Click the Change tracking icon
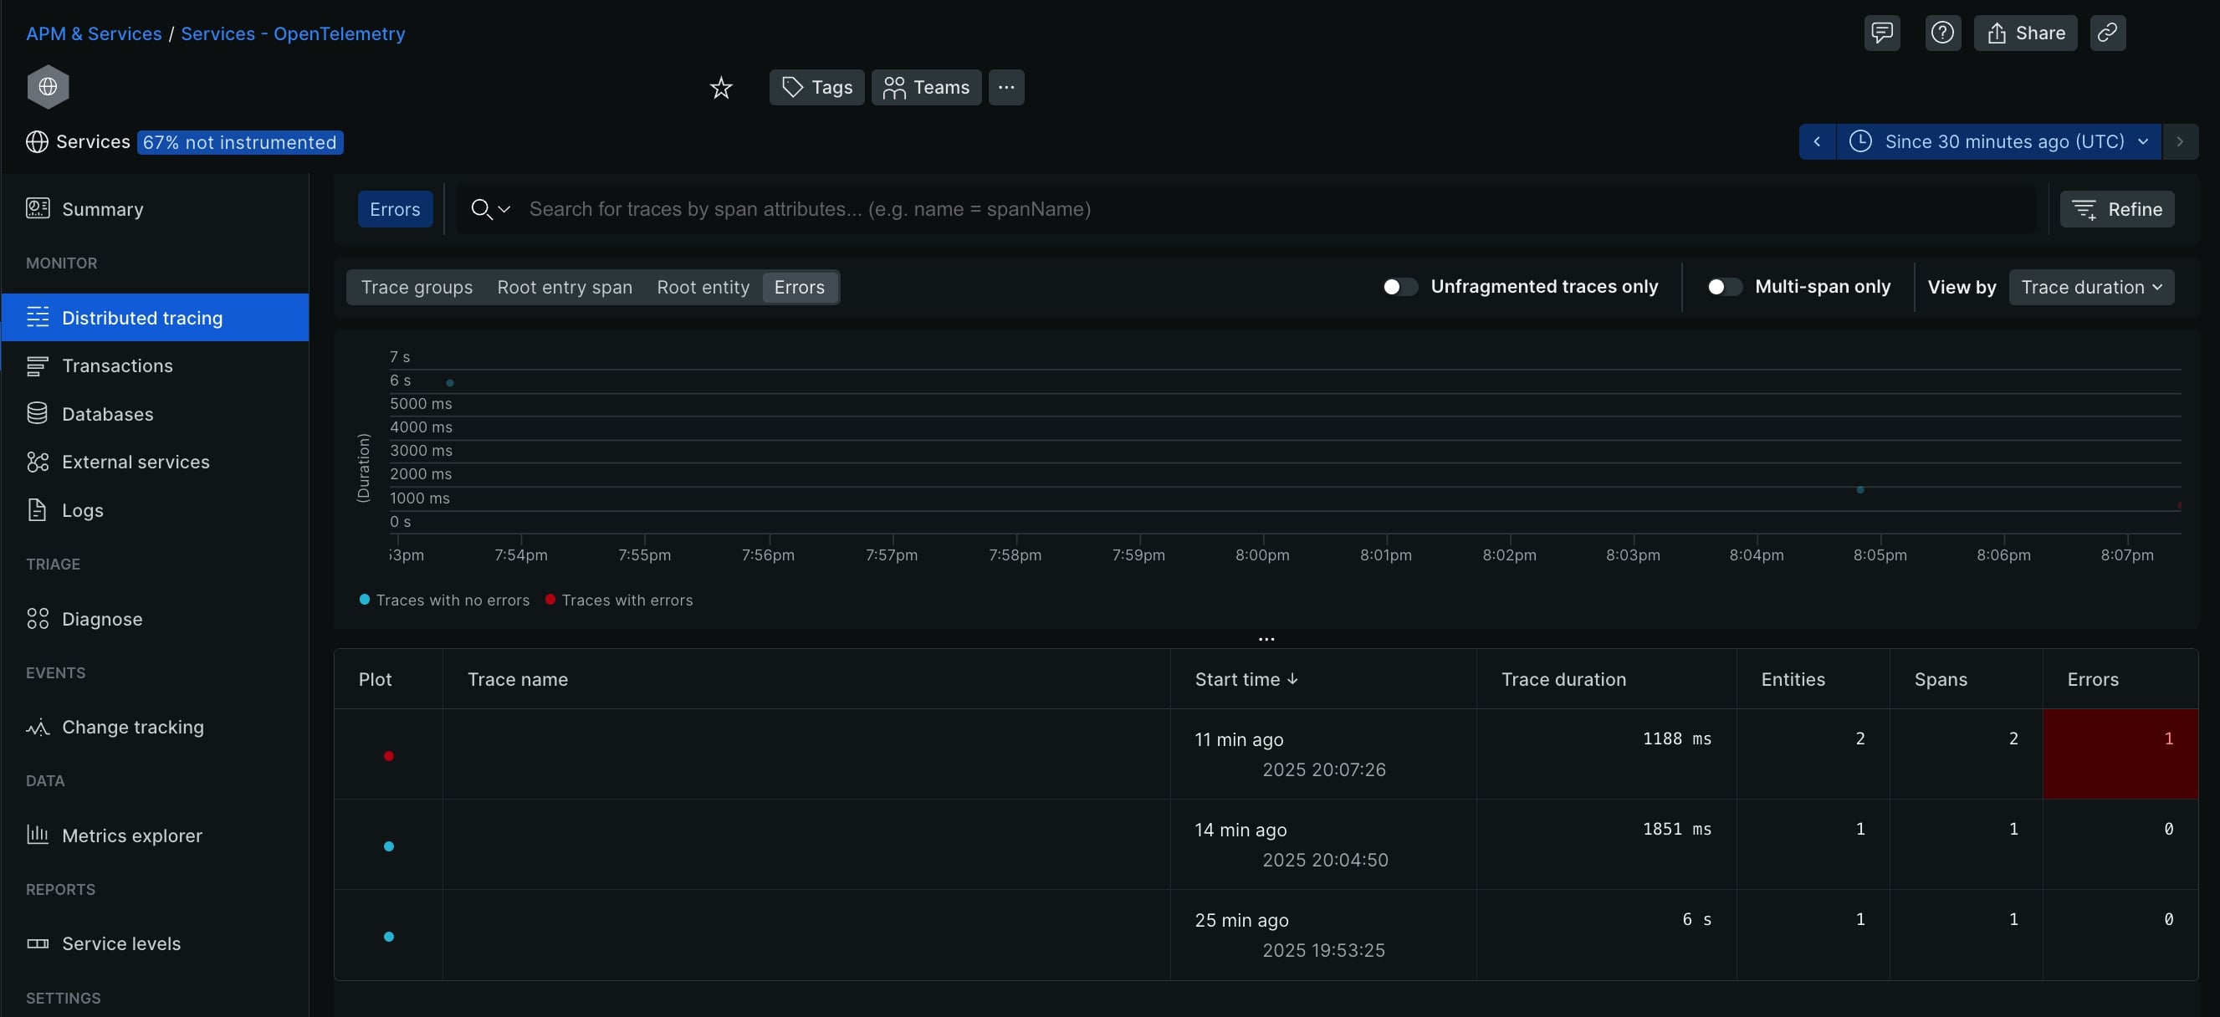The width and height of the screenshot is (2220, 1017). coord(37,728)
